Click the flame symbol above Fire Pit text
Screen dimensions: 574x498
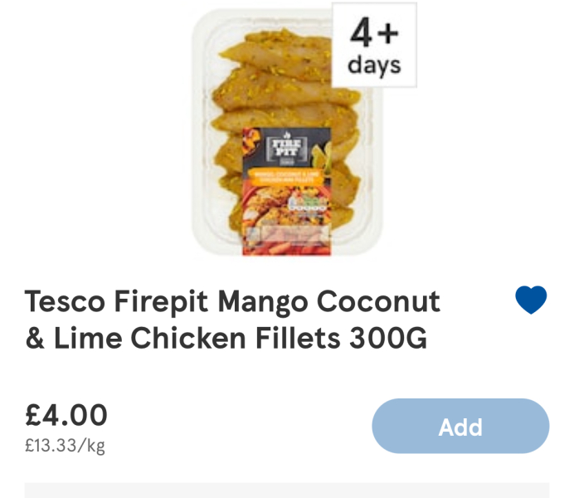tap(286, 134)
